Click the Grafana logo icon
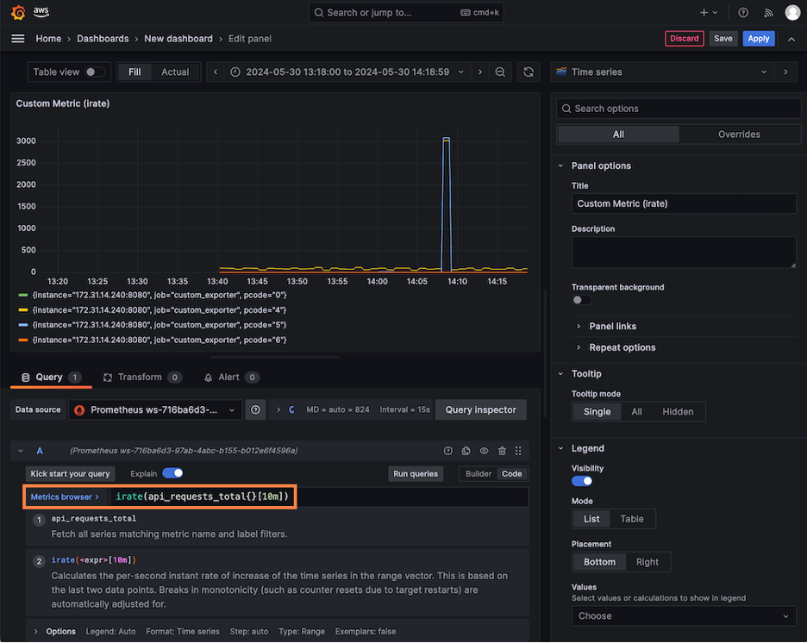807x643 pixels. pyautogui.click(x=18, y=12)
